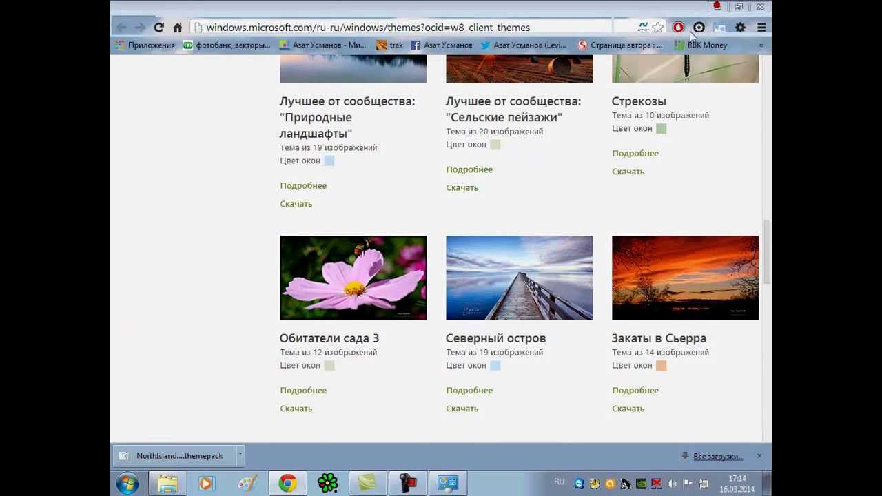Open the Северный остров theme title

(495, 338)
